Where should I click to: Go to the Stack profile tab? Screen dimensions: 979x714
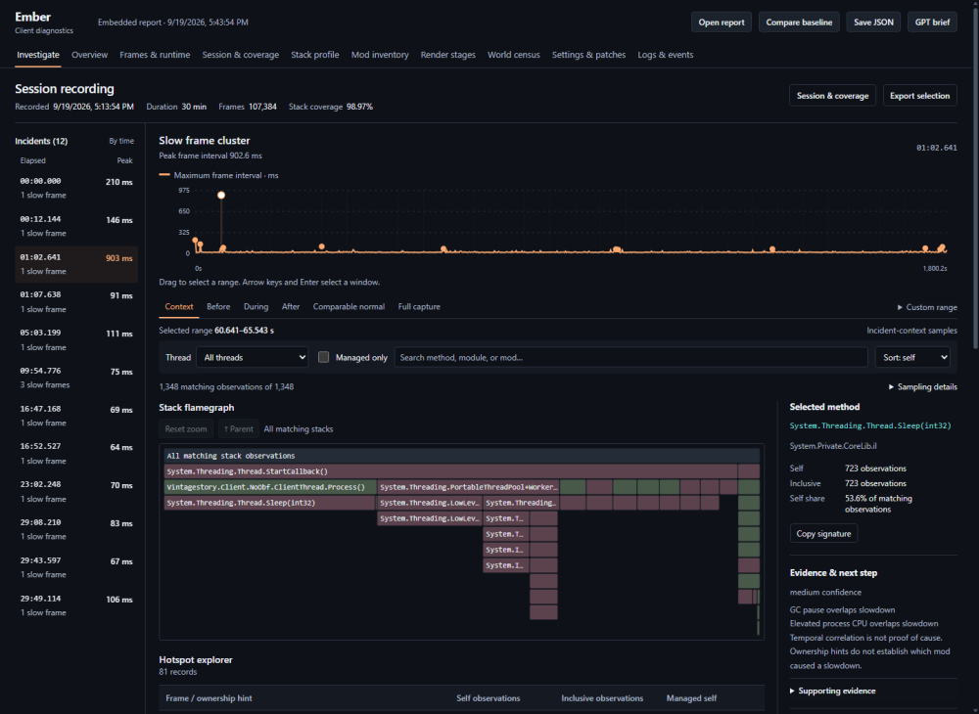pos(314,55)
